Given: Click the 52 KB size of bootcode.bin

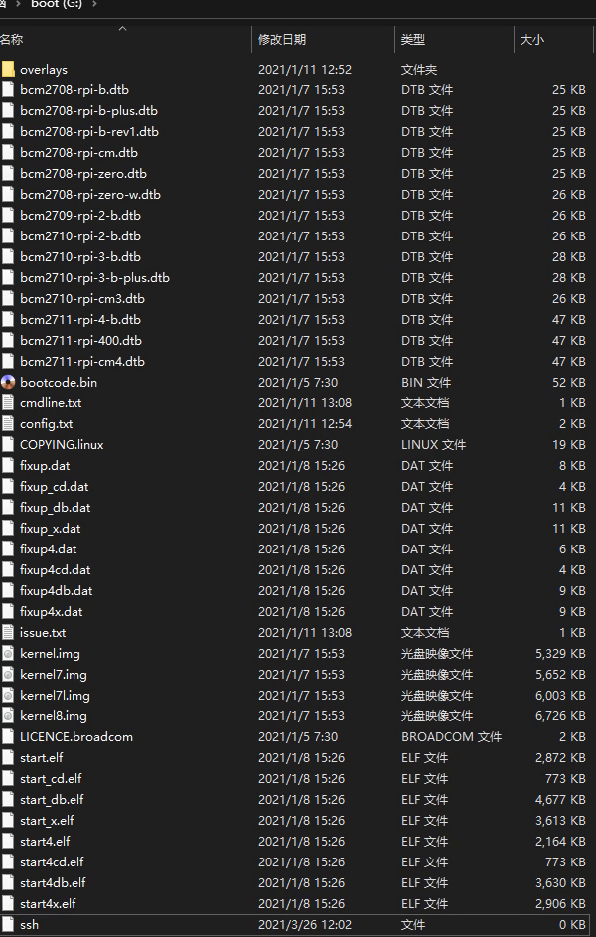Looking at the screenshot, I should pos(569,383).
